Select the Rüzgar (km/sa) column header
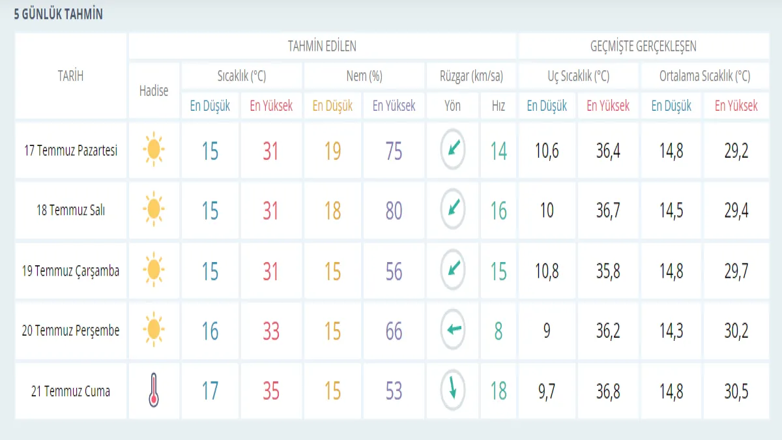Image resolution: width=782 pixels, height=440 pixels. (472, 76)
